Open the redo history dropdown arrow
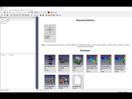Image resolution: width=132 pixels, height=99 pixels. tap(27, 12)
